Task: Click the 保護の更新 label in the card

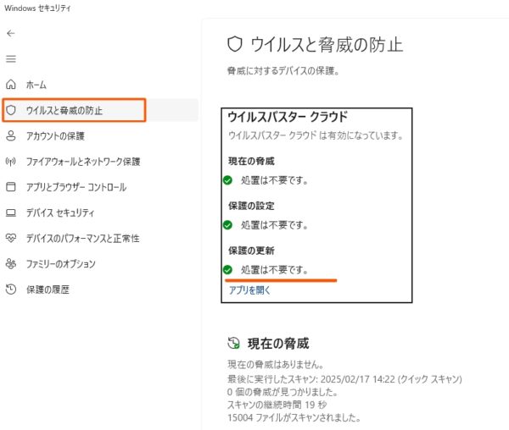Action: coord(251,251)
